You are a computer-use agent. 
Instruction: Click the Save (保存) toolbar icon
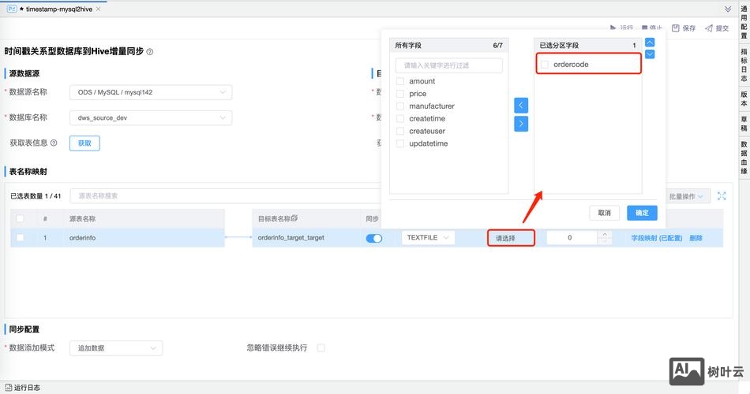click(x=675, y=28)
